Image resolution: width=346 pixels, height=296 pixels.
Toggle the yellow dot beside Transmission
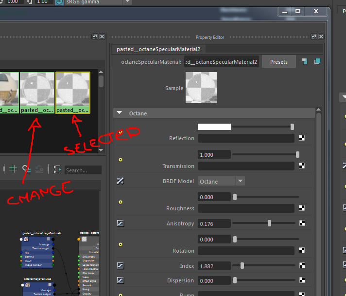121,160
